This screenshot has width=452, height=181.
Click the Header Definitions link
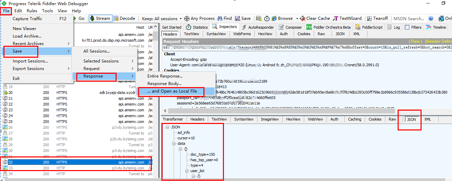(438, 41)
